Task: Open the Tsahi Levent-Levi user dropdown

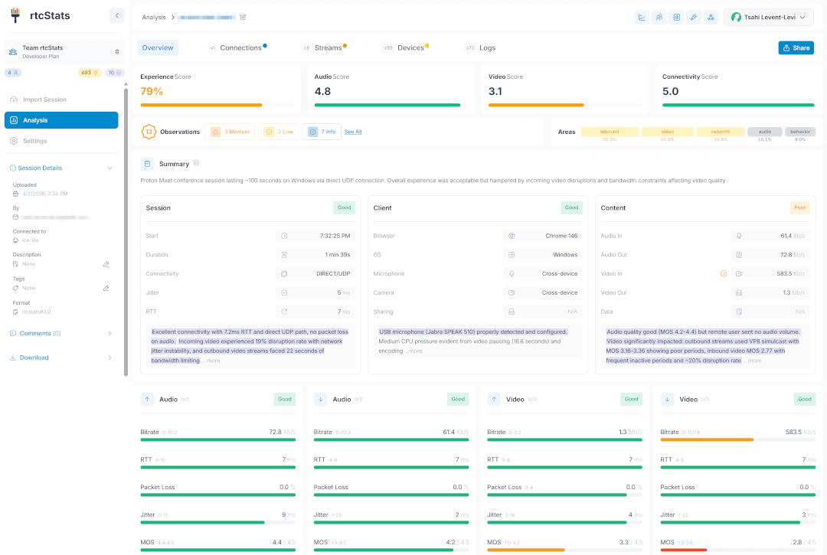Action: point(768,17)
